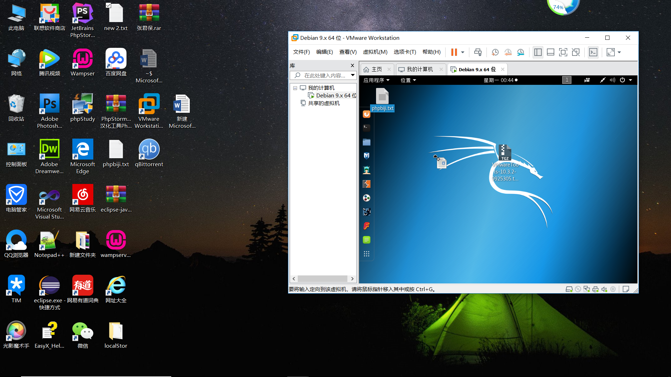Launch Burp Suite from the guest dock
The width and height of the screenshot is (671, 377).
coord(367,184)
